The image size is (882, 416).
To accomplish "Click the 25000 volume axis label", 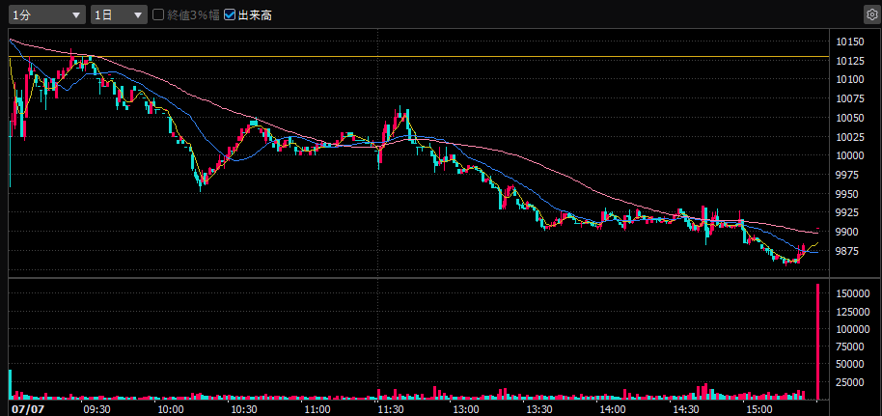I will [850, 383].
